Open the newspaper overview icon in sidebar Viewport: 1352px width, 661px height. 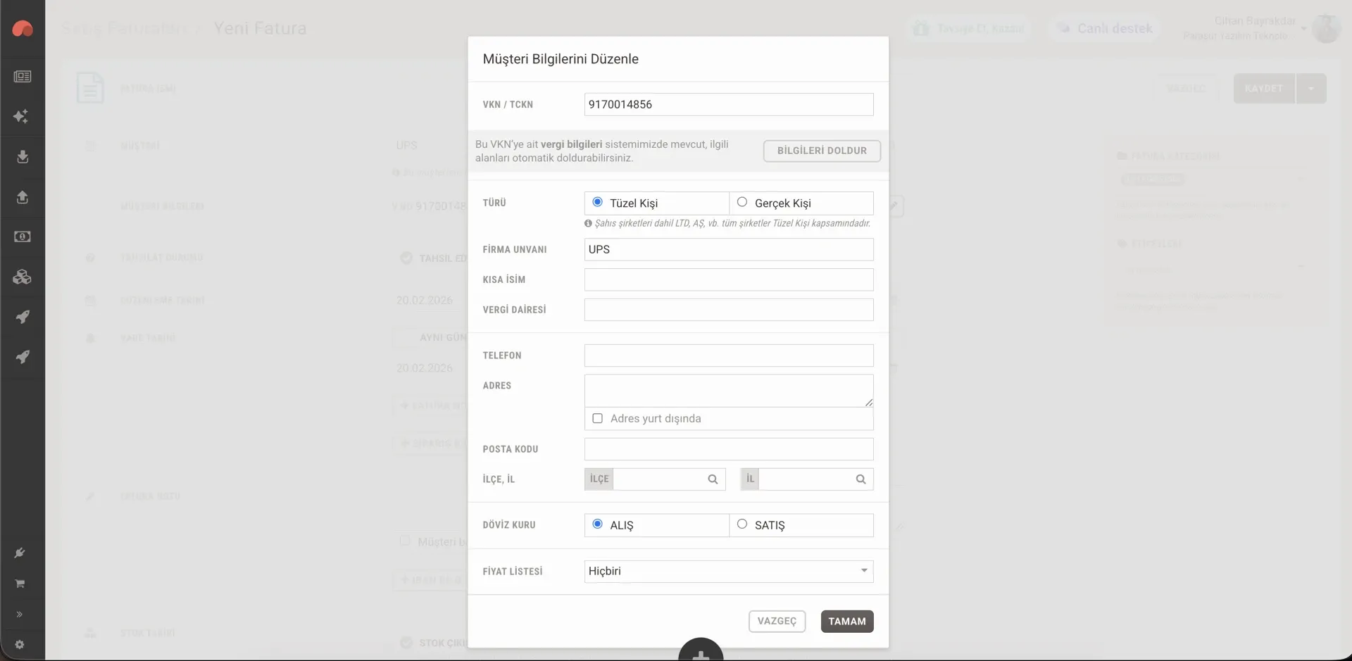(x=23, y=76)
